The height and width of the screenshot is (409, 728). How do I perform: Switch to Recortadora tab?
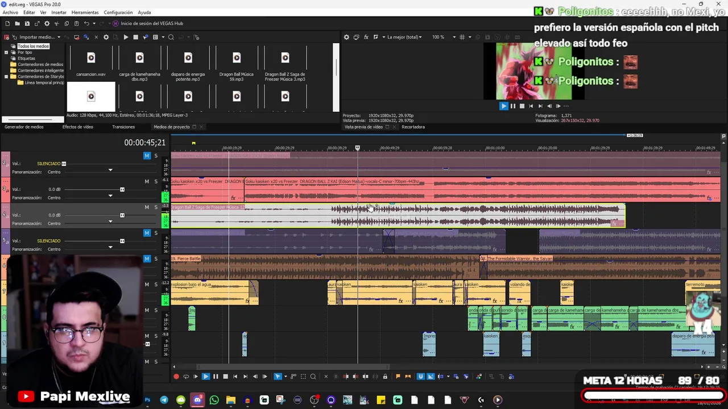pos(413,127)
